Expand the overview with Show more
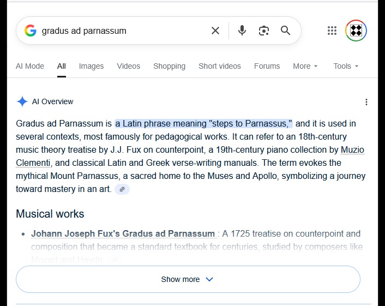The width and height of the screenshot is (385, 306). [x=188, y=279]
